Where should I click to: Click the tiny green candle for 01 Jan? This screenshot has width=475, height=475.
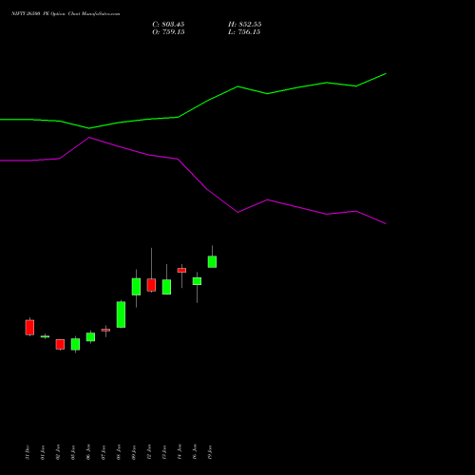point(45,336)
